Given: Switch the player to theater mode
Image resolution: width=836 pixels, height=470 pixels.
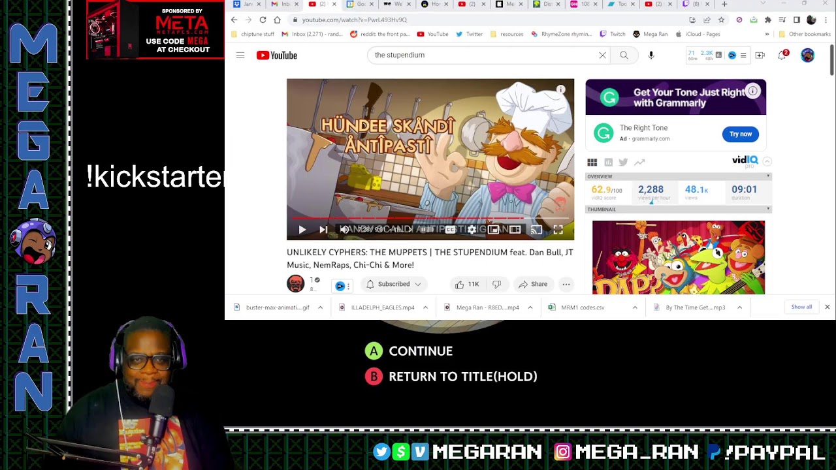Looking at the screenshot, I should click(x=515, y=230).
